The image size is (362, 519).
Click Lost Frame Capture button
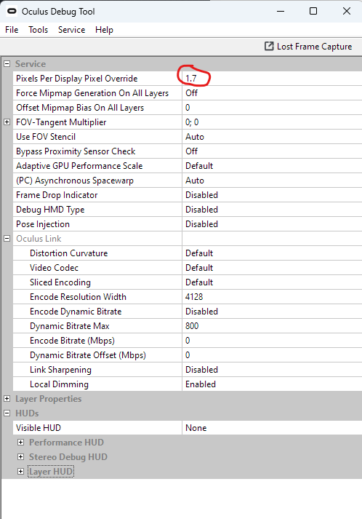308,47
